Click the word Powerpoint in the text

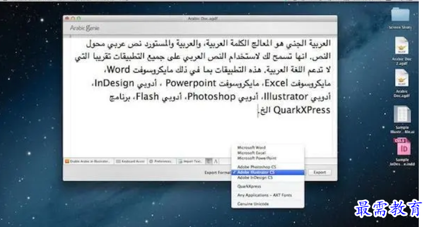point(190,83)
